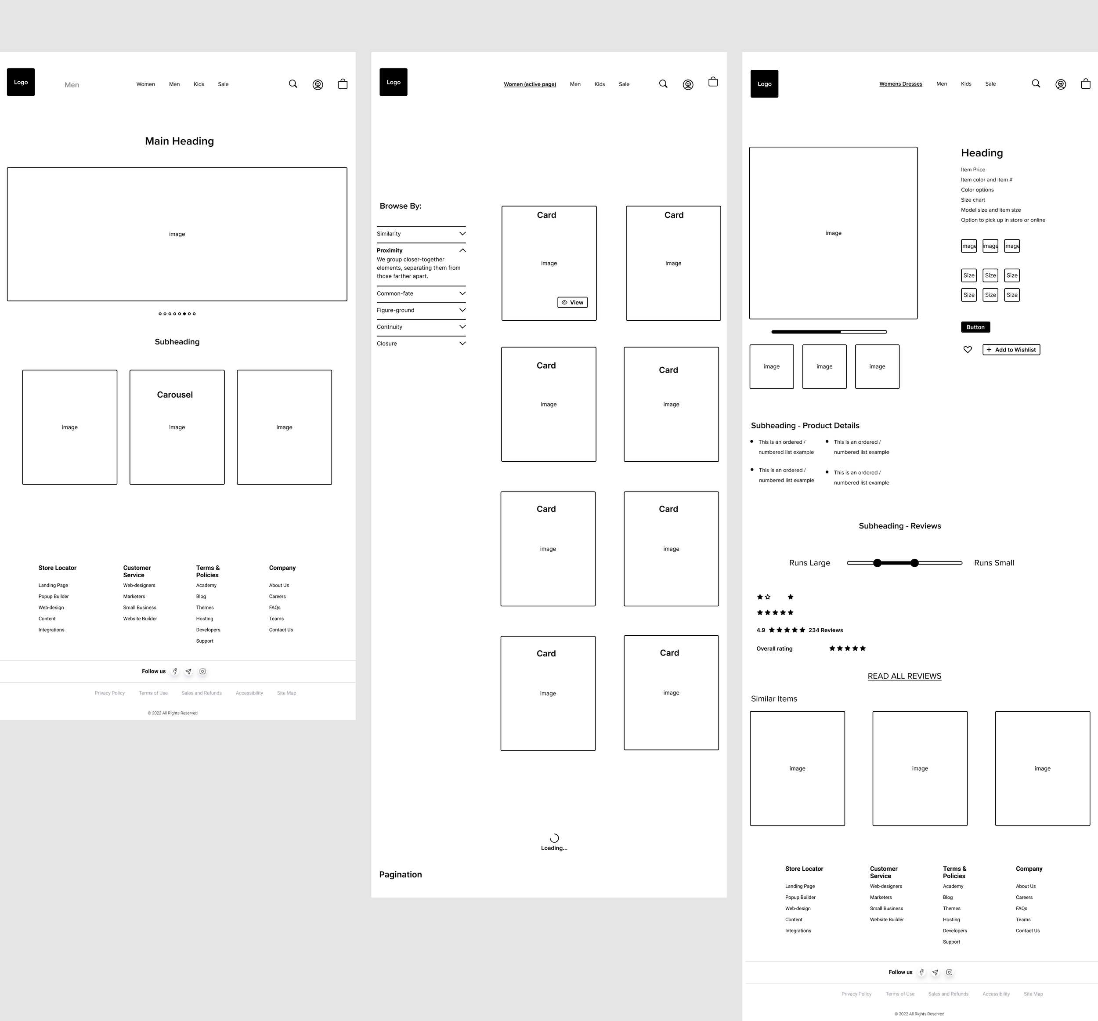The height and width of the screenshot is (1021, 1098).
Task: Open Facebook icon in left page footer
Action: pos(174,671)
